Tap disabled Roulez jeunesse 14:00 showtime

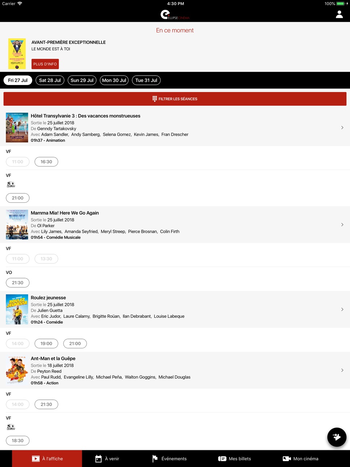coord(18,344)
